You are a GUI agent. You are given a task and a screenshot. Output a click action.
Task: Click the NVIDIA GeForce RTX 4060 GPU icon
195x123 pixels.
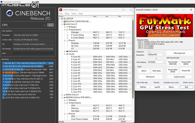[x=64, y=97]
